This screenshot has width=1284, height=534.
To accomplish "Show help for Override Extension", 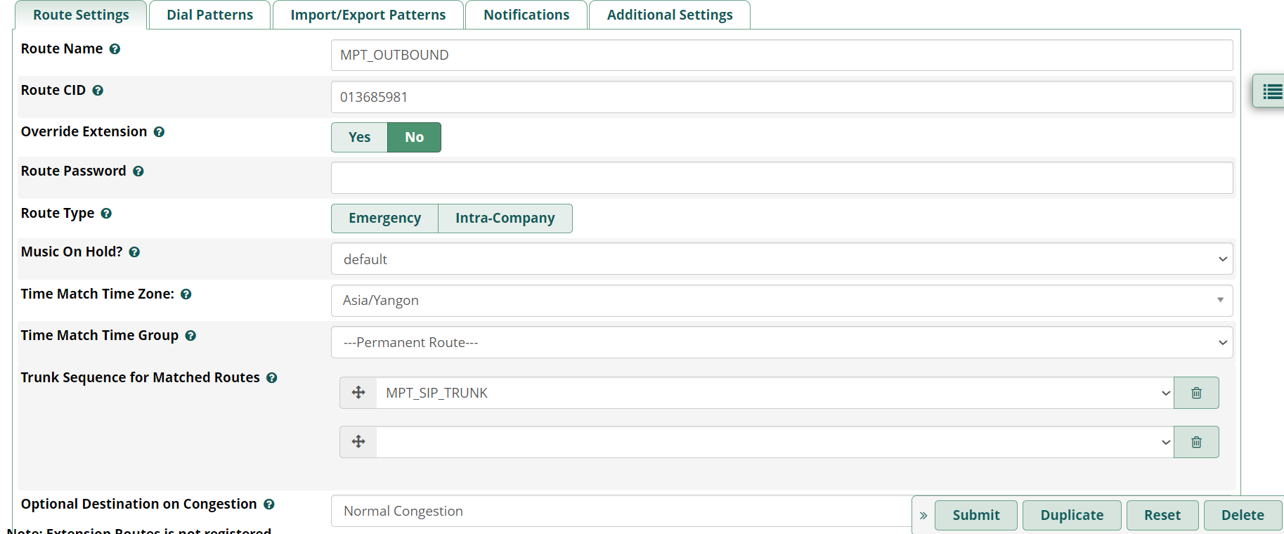I will pos(159,132).
